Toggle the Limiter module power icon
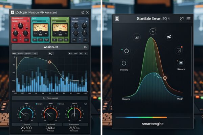The image size is (203, 135). pos(87,19)
